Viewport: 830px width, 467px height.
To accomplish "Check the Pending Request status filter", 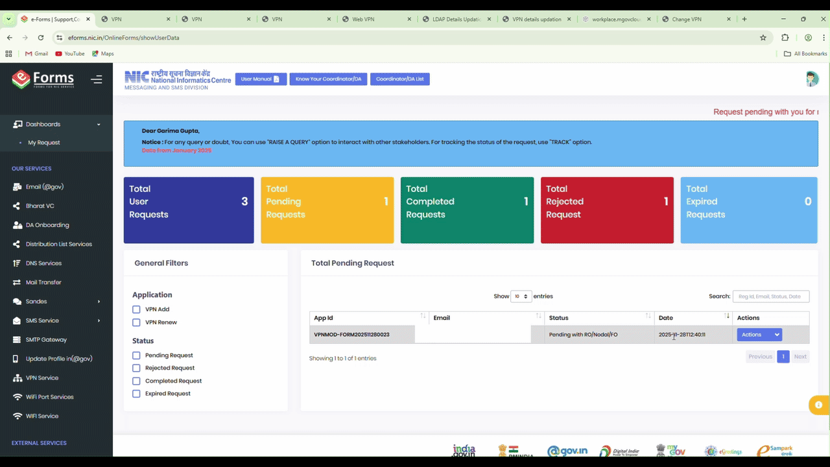I will click(x=136, y=355).
